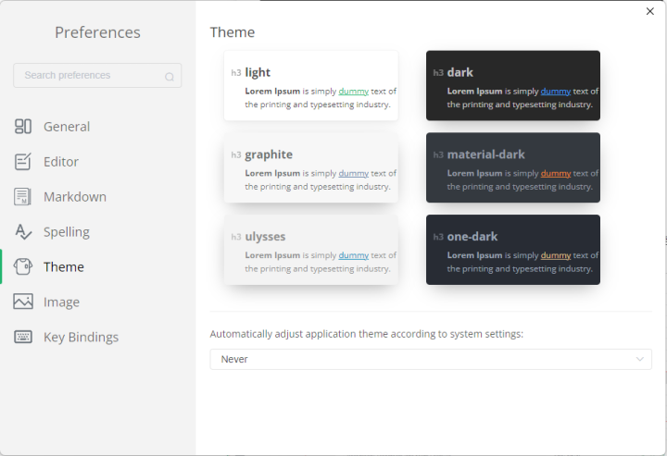Click the Spelling check icon
The image size is (667, 456).
(x=23, y=232)
